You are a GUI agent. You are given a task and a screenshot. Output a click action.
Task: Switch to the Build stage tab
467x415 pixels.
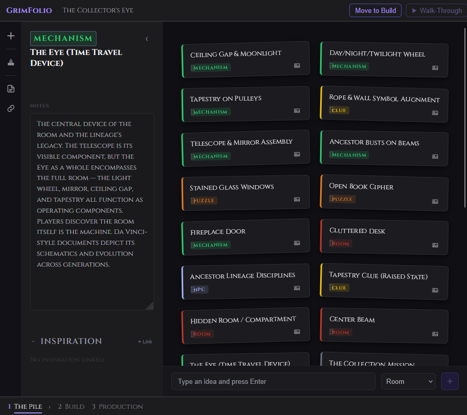[71, 407]
